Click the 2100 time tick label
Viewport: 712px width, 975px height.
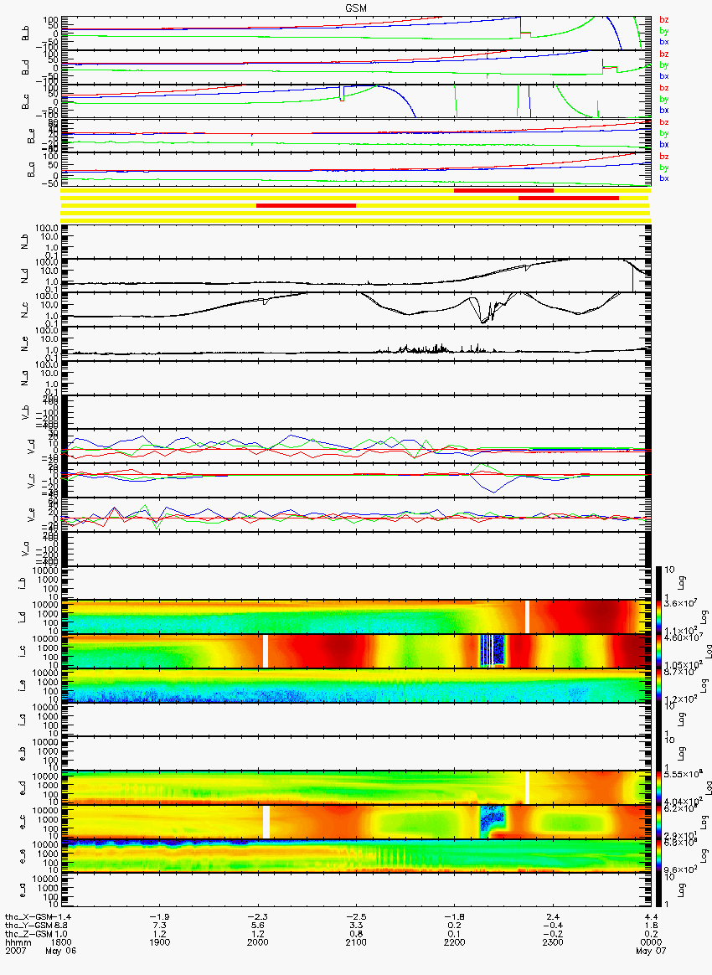pos(356,942)
